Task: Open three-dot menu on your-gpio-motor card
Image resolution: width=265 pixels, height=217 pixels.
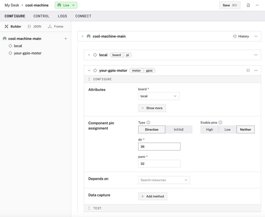Action: point(256,70)
